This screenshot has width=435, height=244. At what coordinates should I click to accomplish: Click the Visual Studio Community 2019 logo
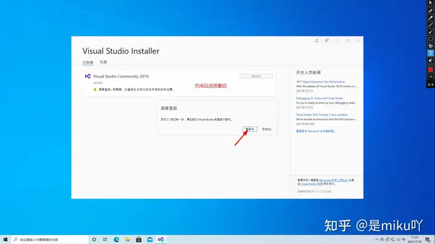pyautogui.click(x=88, y=76)
